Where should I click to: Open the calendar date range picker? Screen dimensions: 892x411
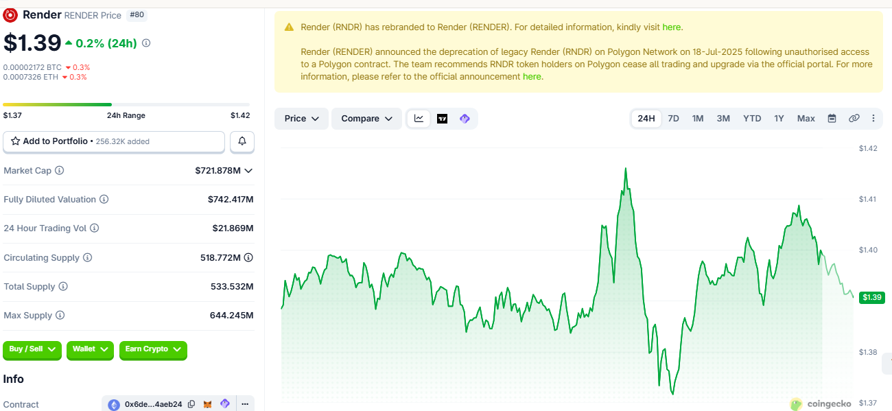click(832, 119)
